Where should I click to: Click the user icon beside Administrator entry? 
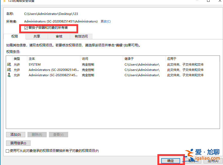[9, 75]
